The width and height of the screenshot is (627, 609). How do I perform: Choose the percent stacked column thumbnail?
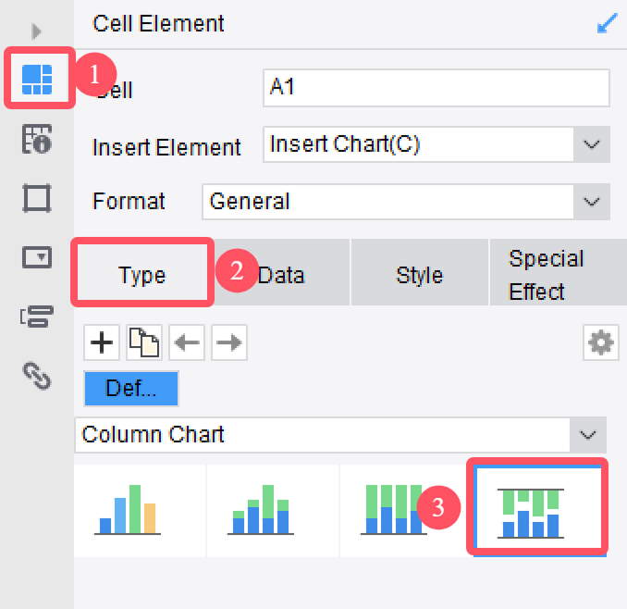pyautogui.click(x=405, y=511)
